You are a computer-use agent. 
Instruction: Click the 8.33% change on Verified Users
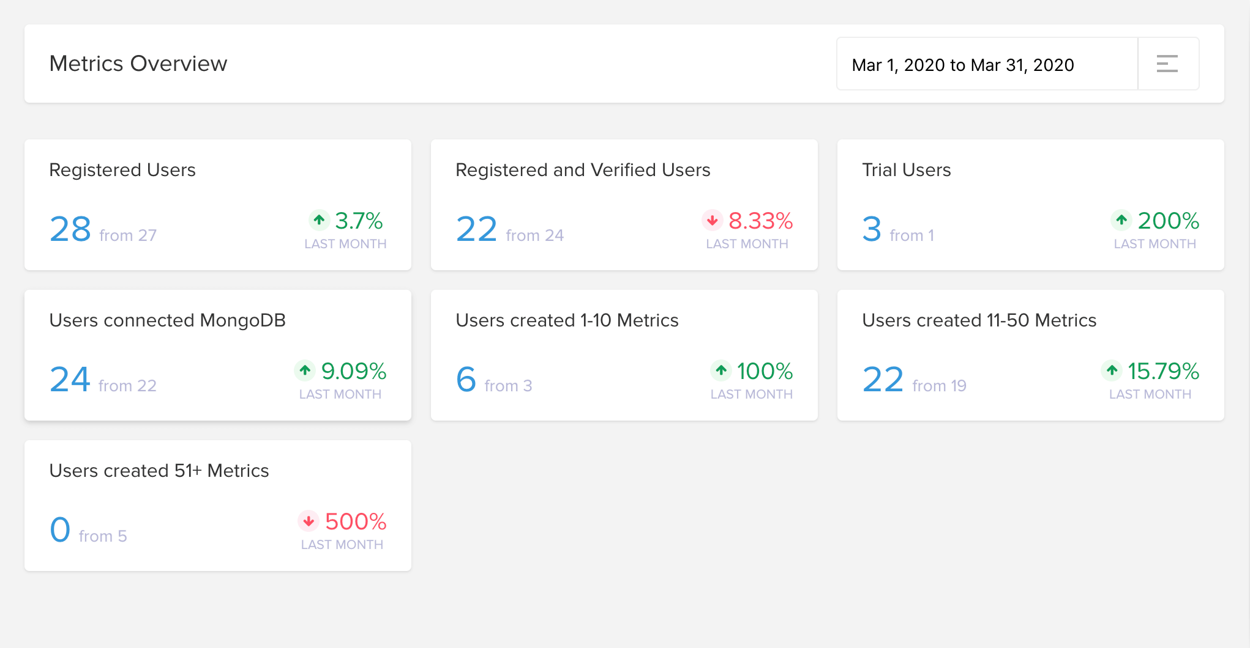(x=761, y=221)
